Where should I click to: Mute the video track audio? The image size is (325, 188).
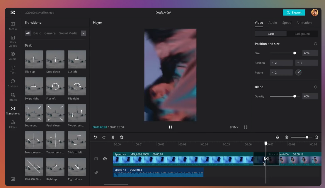[x=105, y=159]
